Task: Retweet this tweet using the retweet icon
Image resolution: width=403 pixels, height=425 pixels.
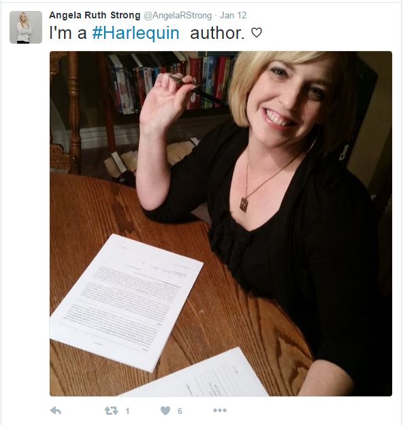Action: (x=112, y=411)
